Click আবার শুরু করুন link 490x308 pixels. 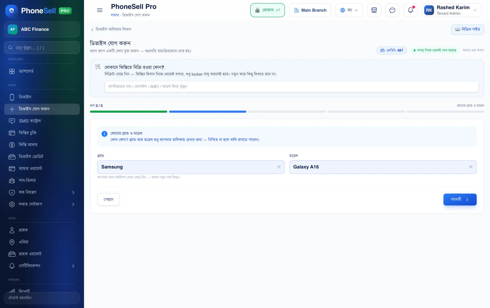[473, 50]
